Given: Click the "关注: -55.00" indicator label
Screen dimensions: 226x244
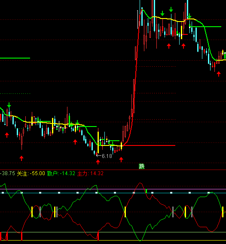Looking at the screenshot, I should click(x=31, y=173).
